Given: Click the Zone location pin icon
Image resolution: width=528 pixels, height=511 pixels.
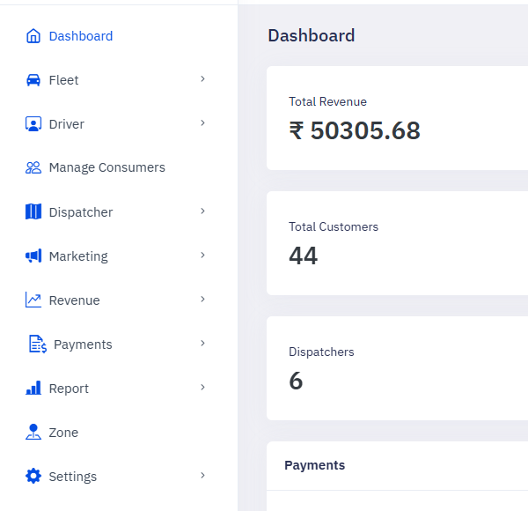Looking at the screenshot, I should (33, 432).
